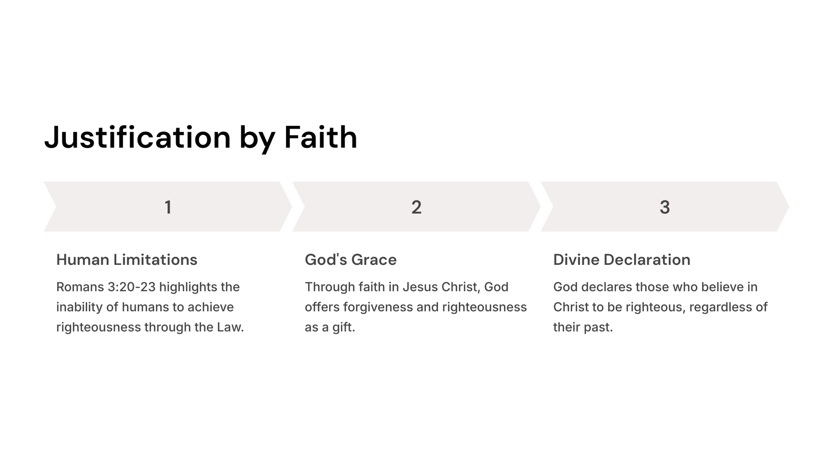Select the chevron shape numbered 2
The width and height of the screenshot is (833, 468).
(416, 207)
